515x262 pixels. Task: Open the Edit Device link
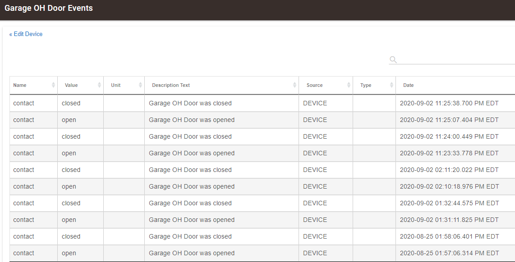[26, 34]
